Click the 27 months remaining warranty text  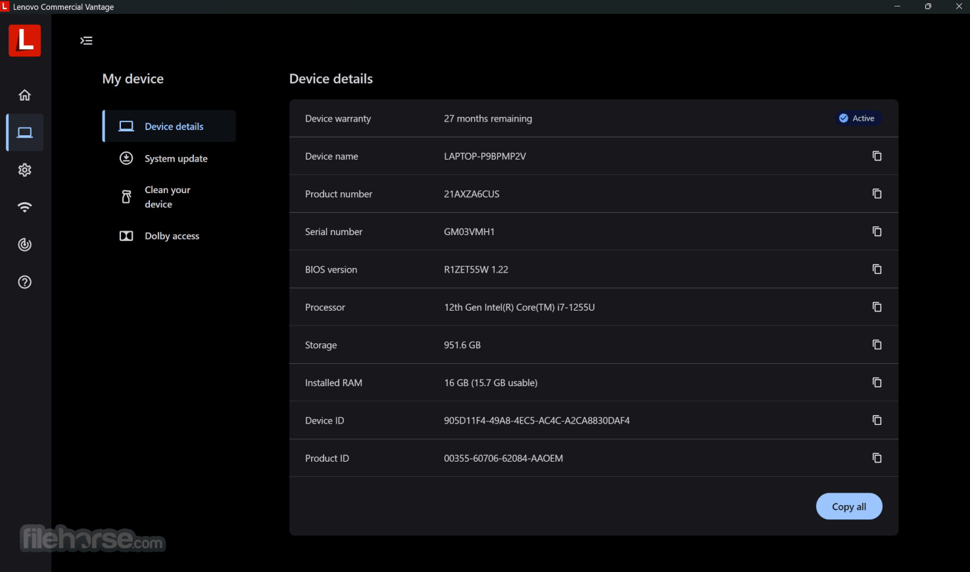[488, 119]
